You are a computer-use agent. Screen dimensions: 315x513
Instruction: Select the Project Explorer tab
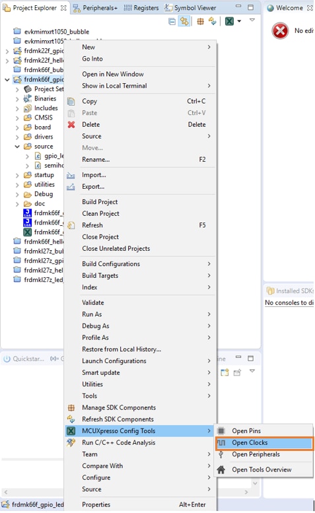click(x=34, y=8)
